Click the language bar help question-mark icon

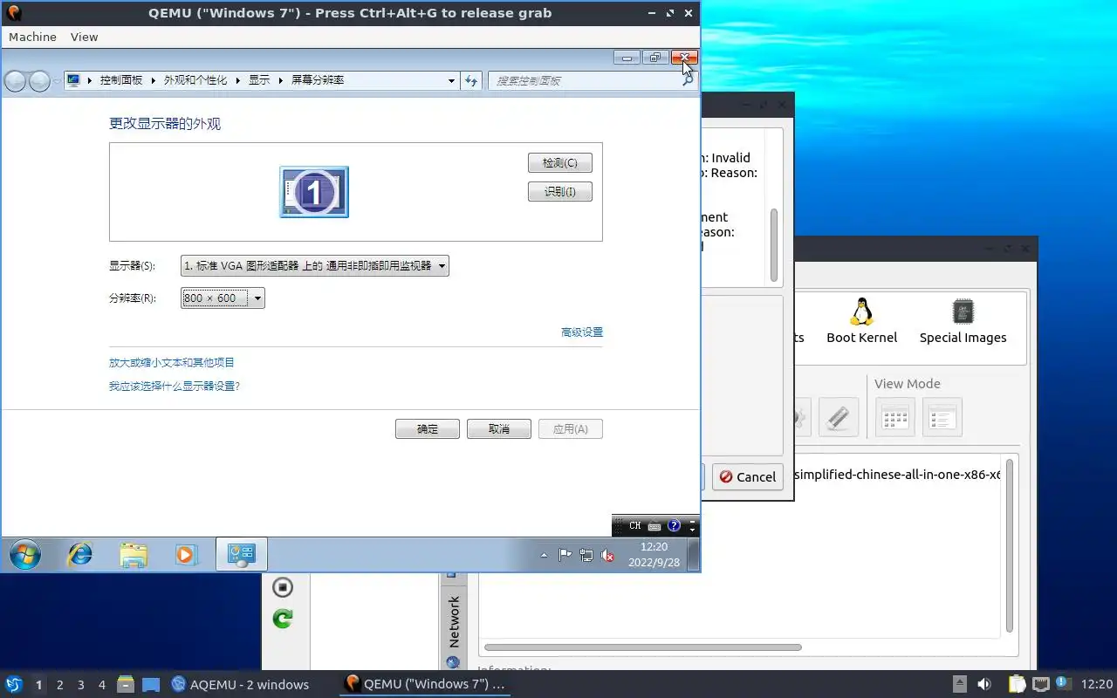coord(674,526)
